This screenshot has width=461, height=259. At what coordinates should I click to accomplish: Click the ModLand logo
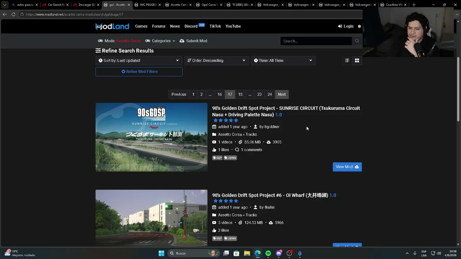tap(112, 26)
